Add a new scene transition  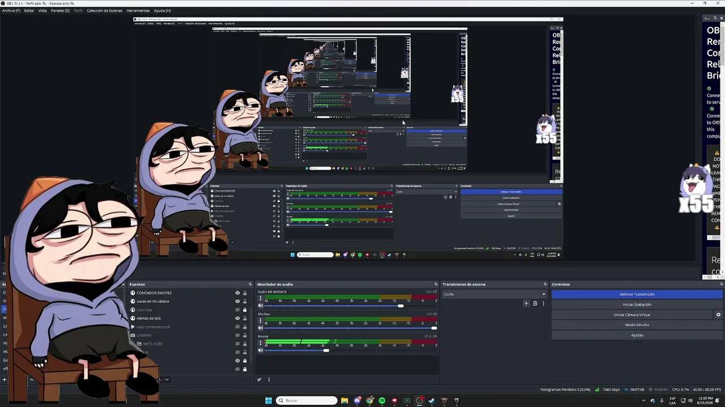click(526, 304)
